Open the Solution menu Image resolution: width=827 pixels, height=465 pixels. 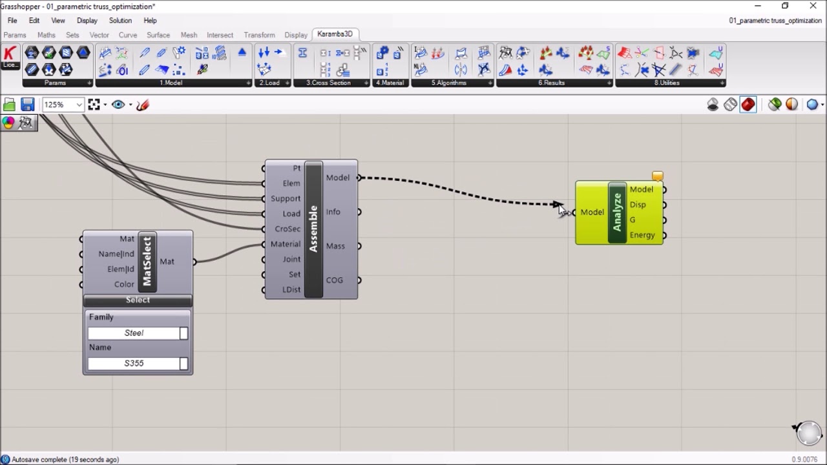pos(120,21)
